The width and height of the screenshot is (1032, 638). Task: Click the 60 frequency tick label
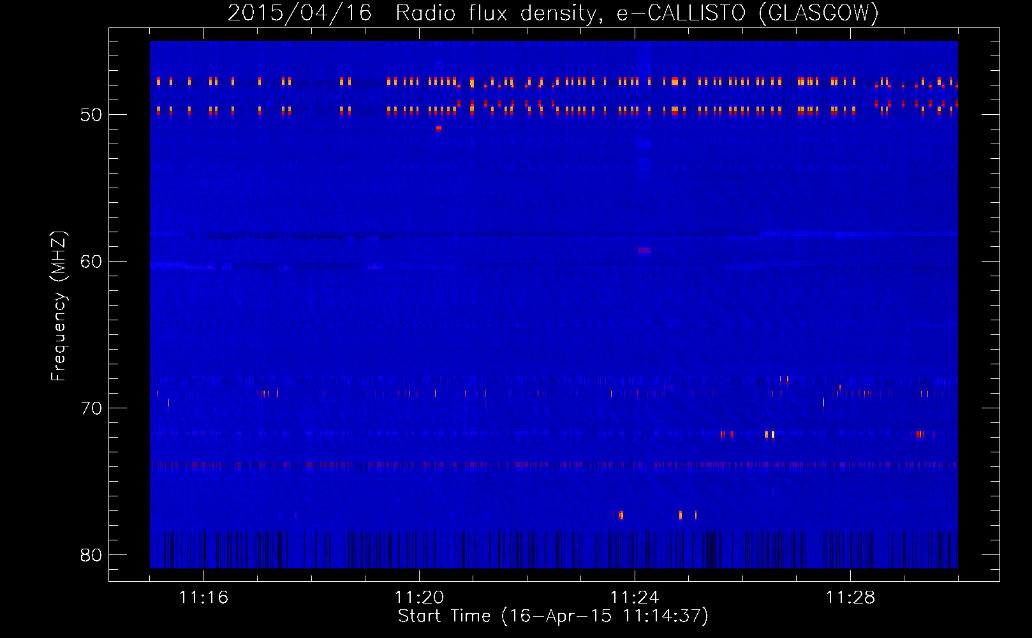[x=91, y=262]
